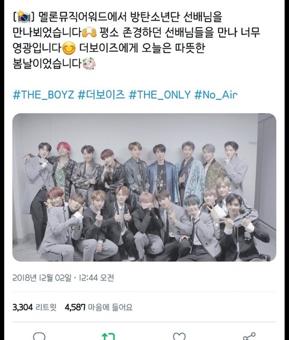Tap the camera emoji in tweet text

click(24, 17)
